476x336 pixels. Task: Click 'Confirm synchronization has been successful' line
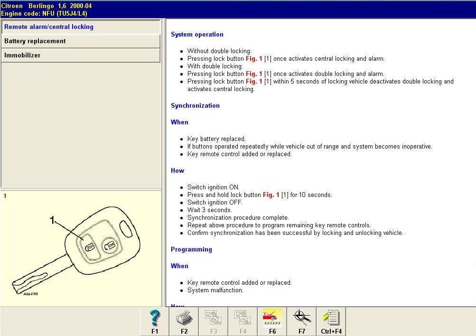[x=295, y=233]
